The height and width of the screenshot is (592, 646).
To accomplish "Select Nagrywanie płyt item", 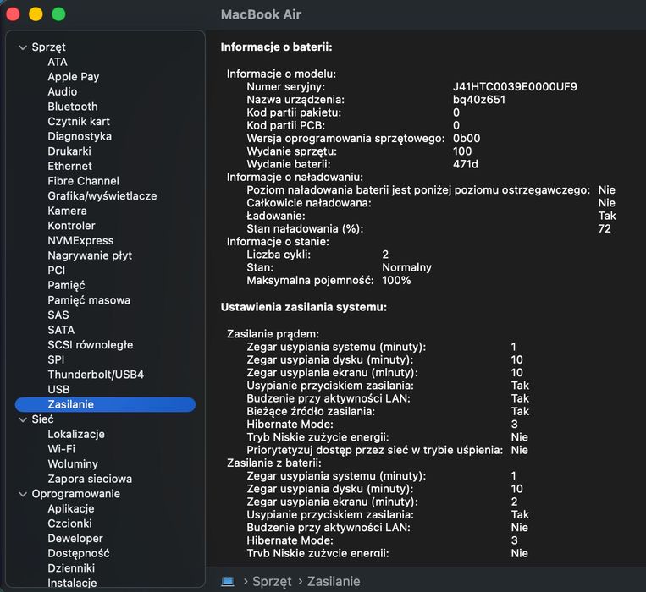I will (x=90, y=255).
